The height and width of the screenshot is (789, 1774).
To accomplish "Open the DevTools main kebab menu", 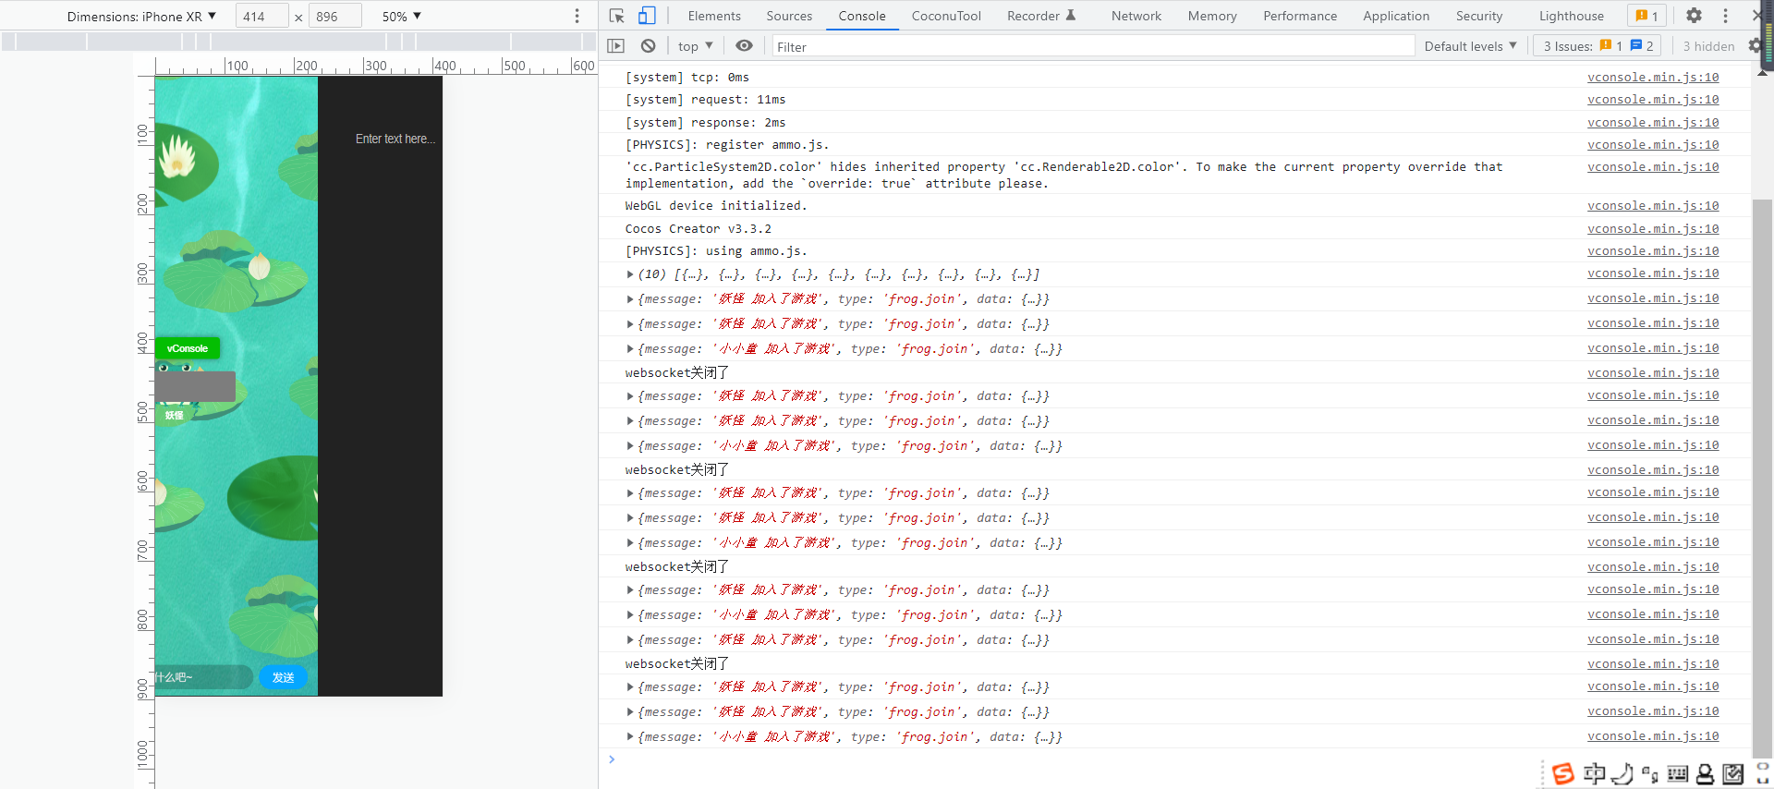I will pyautogui.click(x=1725, y=16).
